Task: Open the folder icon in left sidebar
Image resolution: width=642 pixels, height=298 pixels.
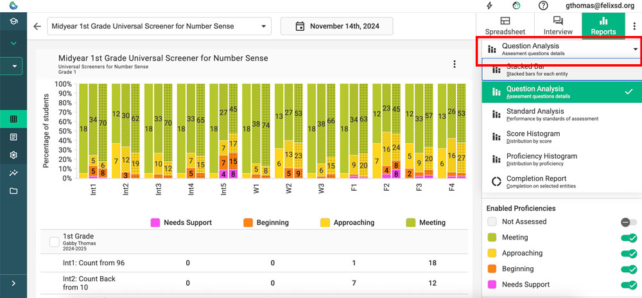Action: pos(13,191)
